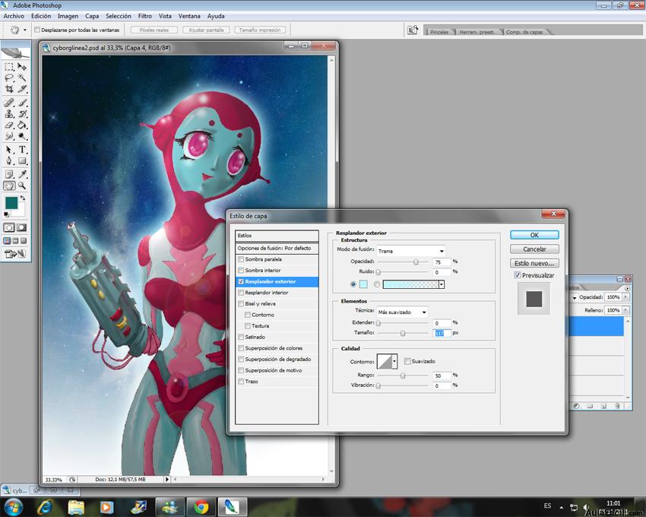Open the Capa menu
646x517 pixels.
click(92, 16)
